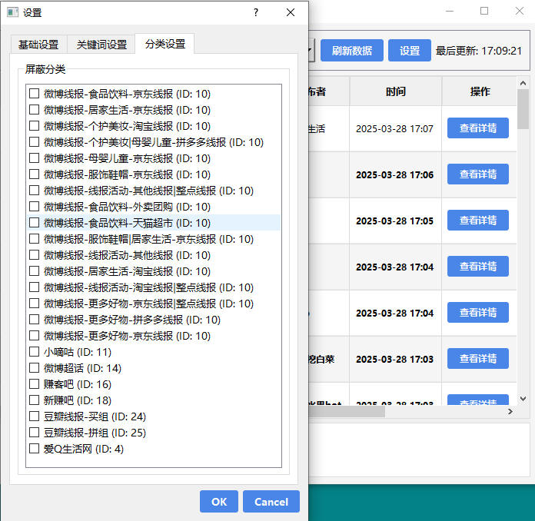Check the 小嘀咕 (ID: 11) checkbox

tap(34, 352)
